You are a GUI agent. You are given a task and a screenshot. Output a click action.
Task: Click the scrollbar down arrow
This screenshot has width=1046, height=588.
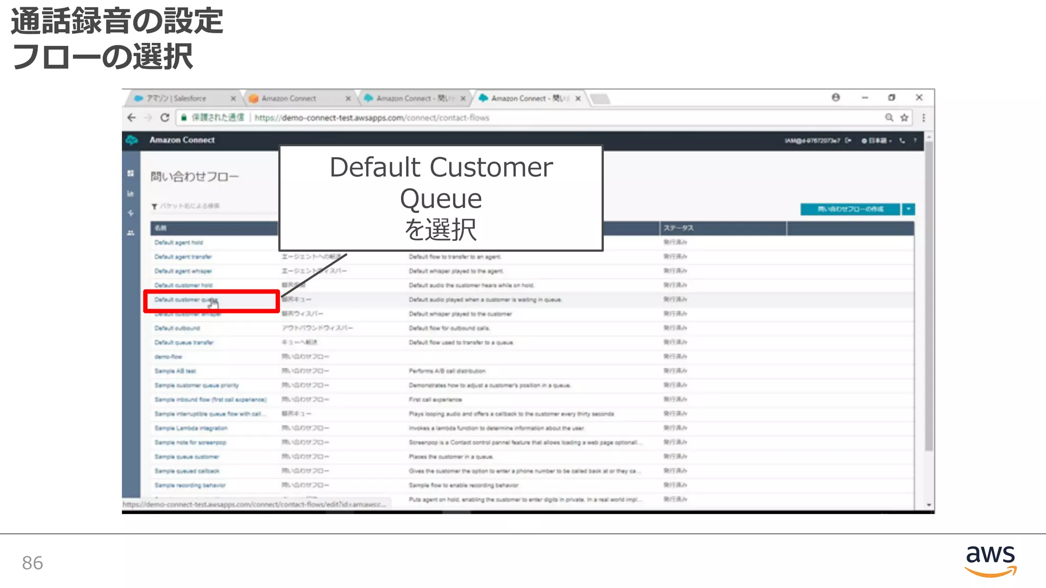click(929, 505)
